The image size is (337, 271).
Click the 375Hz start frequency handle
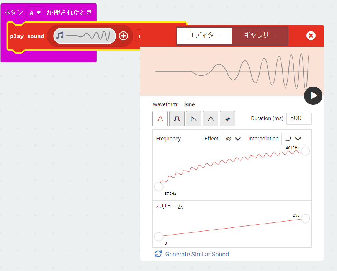coord(159,187)
